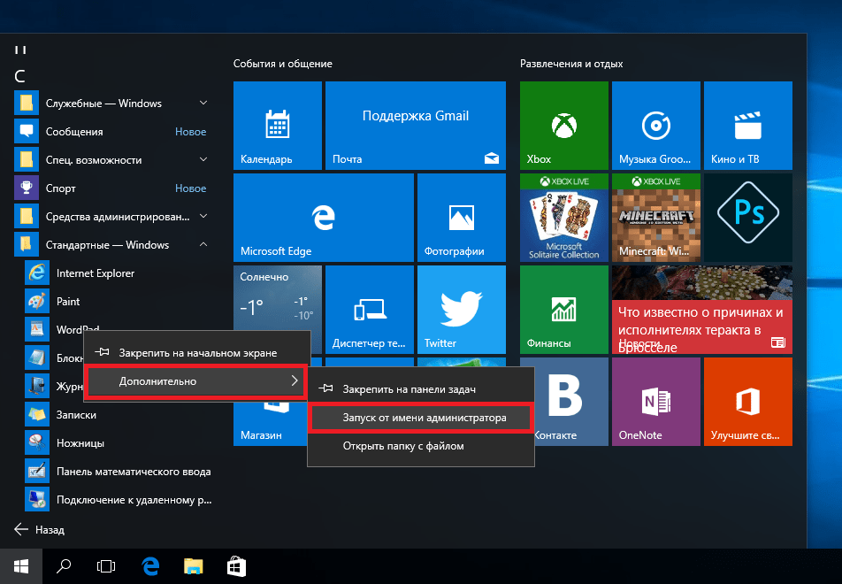Select Запуск от имени администратора
The height and width of the screenshot is (584, 842).
(x=420, y=418)
